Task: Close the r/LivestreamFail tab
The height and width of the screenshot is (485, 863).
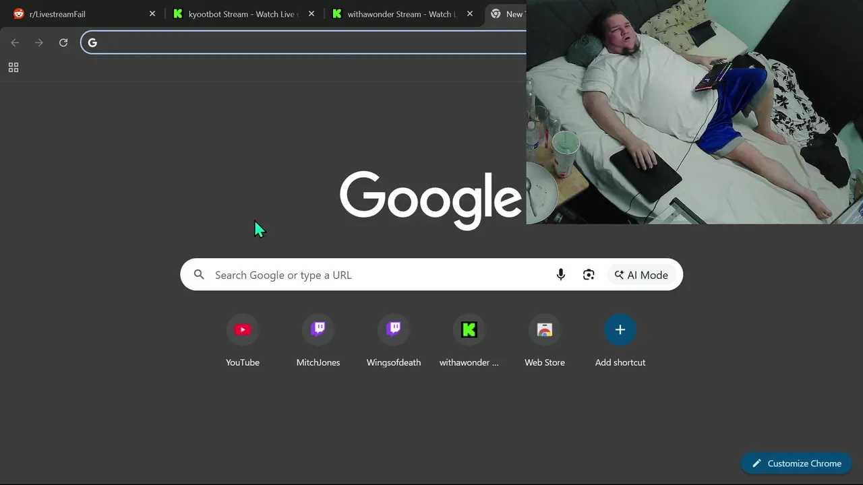Action: point(152,14)
